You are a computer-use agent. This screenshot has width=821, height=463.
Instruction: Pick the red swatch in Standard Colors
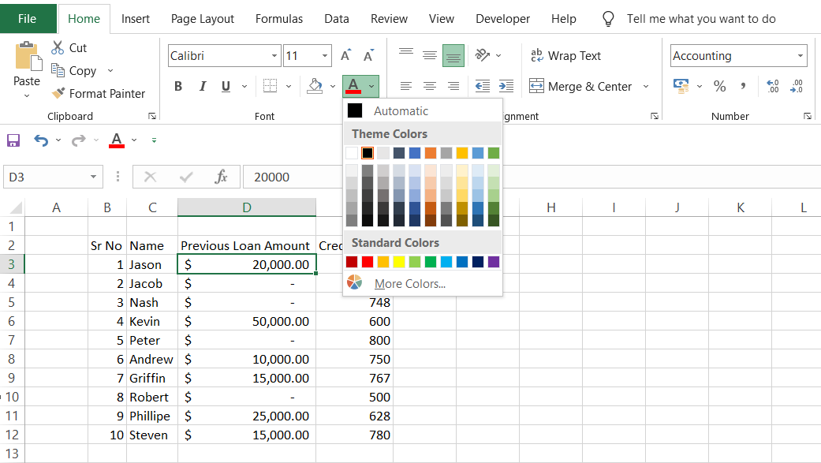click(x=368, y=262)
